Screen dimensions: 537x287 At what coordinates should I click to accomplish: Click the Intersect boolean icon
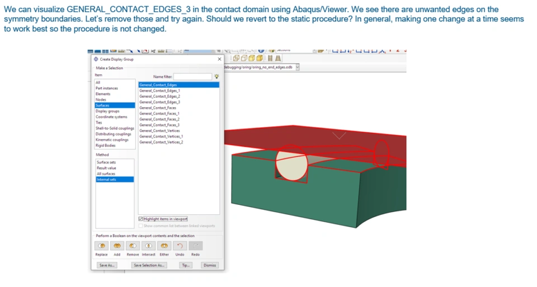(x=149, y=246)
